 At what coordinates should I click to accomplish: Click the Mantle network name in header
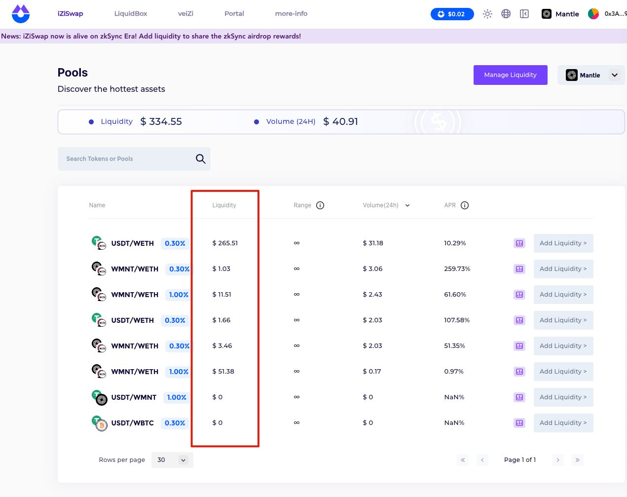point(567,14)
